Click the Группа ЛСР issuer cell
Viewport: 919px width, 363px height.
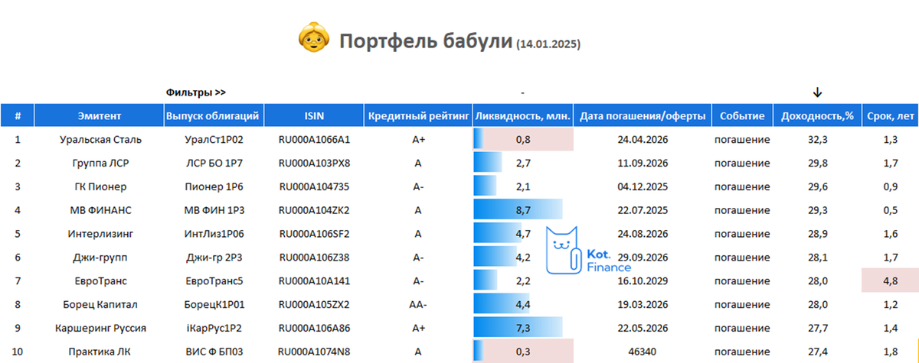pos(100,164)
